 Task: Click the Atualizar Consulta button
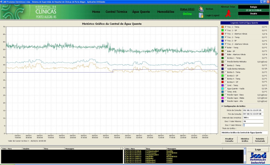click(229, 140)
